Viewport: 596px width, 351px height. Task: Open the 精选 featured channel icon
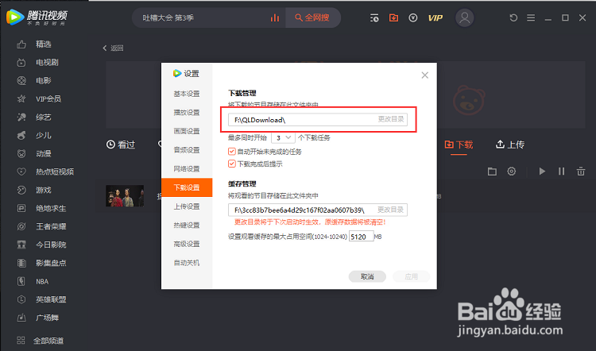click(21, 44)
